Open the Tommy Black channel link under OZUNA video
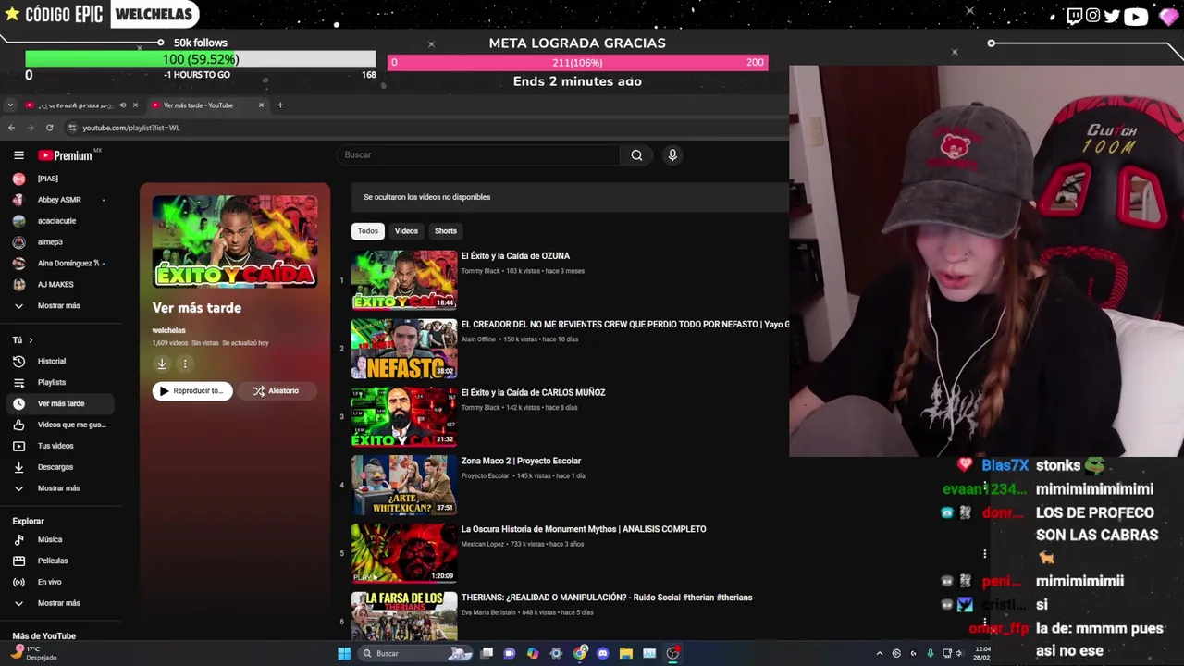This screenshot has width=1184, height=666. [481, 271]
